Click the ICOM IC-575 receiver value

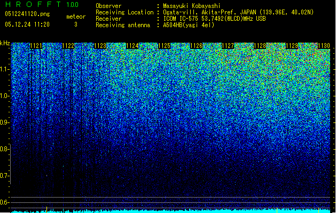click(x=214, y=19)
